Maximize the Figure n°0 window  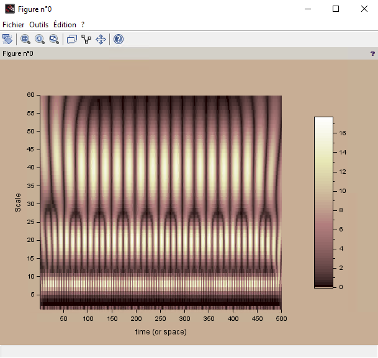point(336,9)
